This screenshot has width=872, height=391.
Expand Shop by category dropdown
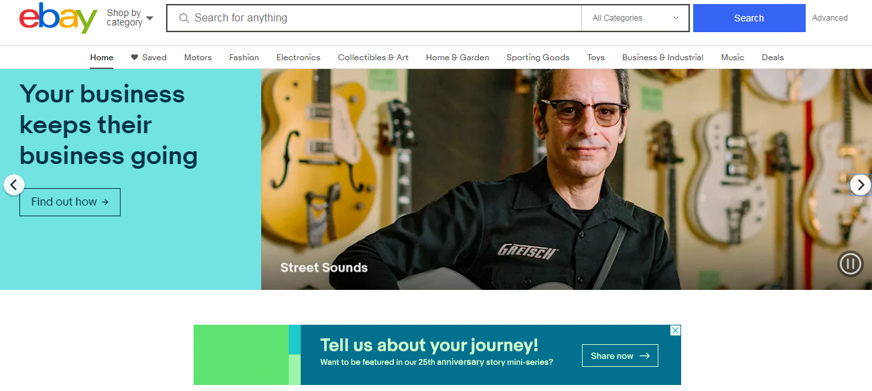click(x=130, y=18)
